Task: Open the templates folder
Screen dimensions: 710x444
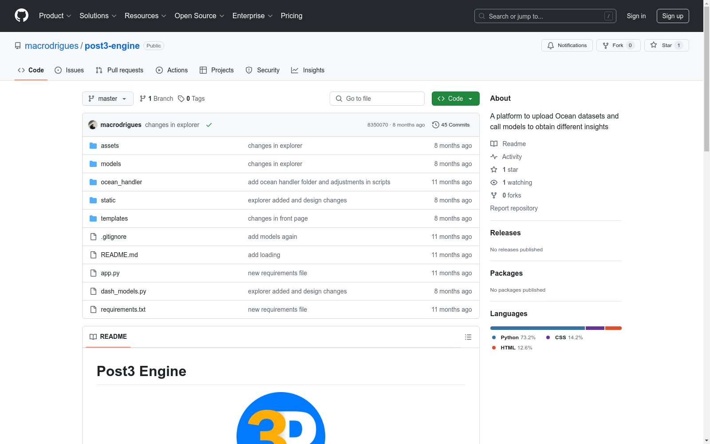Action: [114, 218]
